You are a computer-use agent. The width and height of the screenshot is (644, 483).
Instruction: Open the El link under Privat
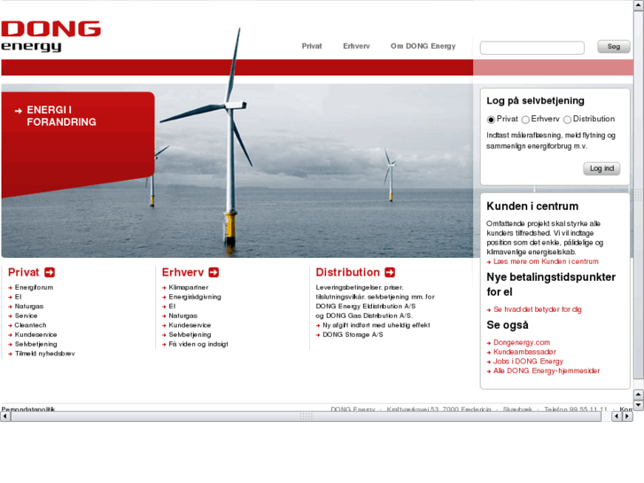18,297
